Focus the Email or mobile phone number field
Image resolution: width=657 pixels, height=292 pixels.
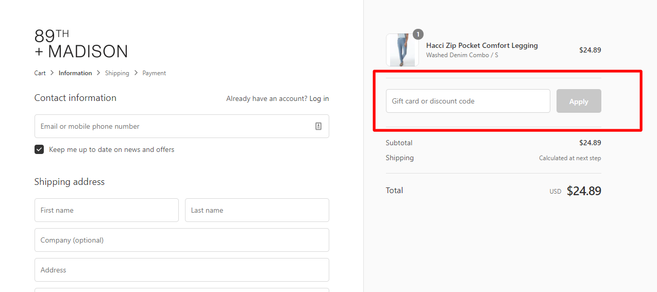point(181,126)
